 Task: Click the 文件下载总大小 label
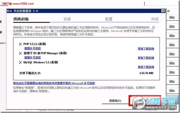pos(30,73)
